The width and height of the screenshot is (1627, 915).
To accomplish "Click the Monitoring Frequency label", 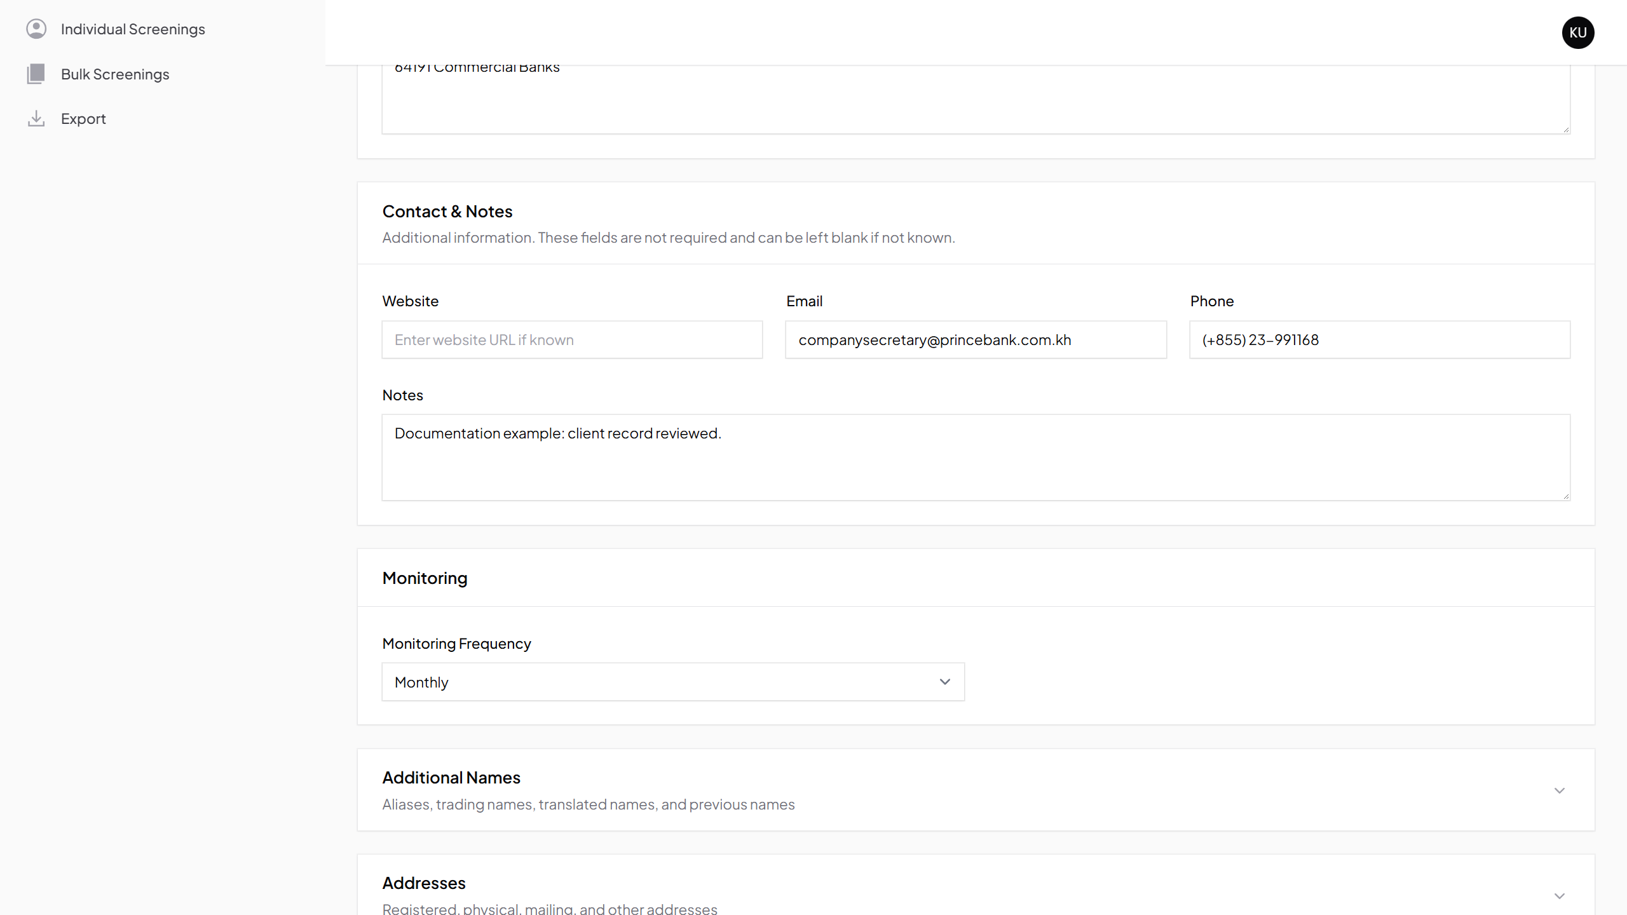I will (x=457, y=644).
